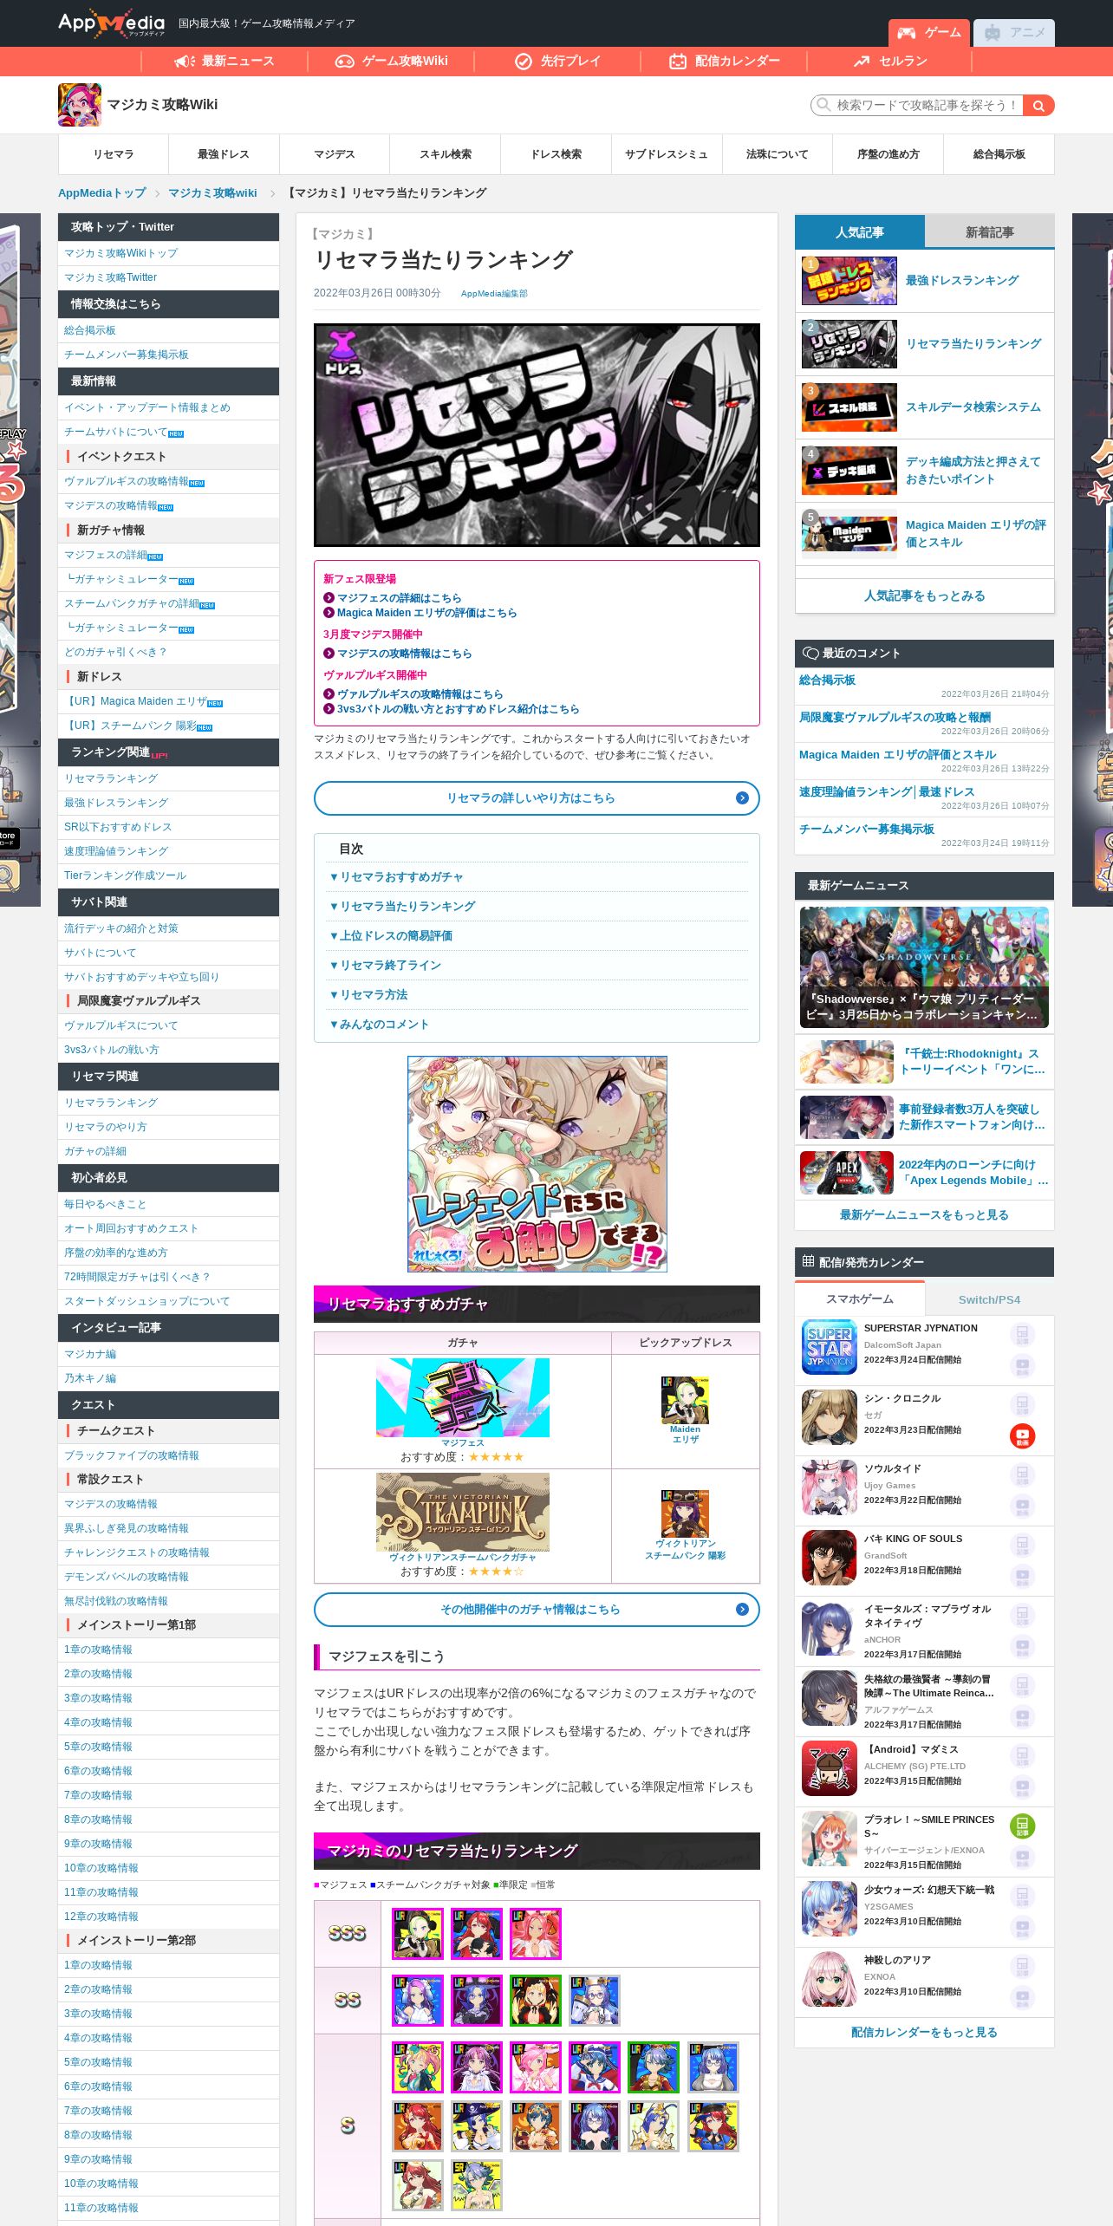Open 配信カレンダー in orange navigation bar
The image size is (1113, 2226).
pyautogui.click(x=724, y=61)
